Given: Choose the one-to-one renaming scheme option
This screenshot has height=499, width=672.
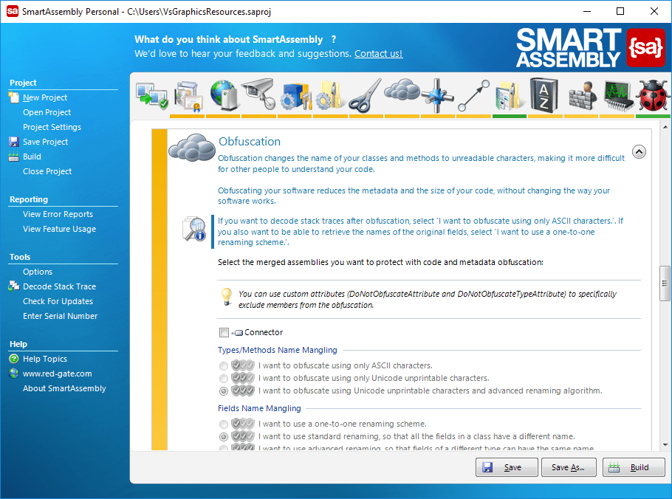Looking at the screenshot, I should point(223,424).
